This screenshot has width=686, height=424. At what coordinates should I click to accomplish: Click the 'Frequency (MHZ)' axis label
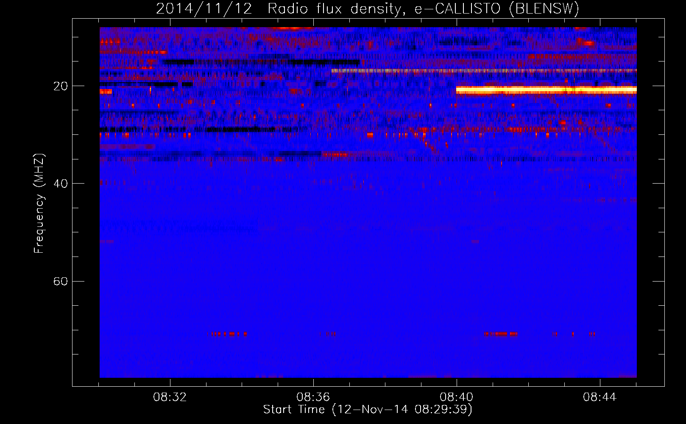point(39,203)
